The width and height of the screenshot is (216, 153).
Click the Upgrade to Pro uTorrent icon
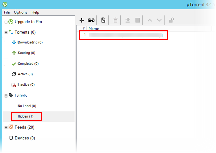pos(11,22)
